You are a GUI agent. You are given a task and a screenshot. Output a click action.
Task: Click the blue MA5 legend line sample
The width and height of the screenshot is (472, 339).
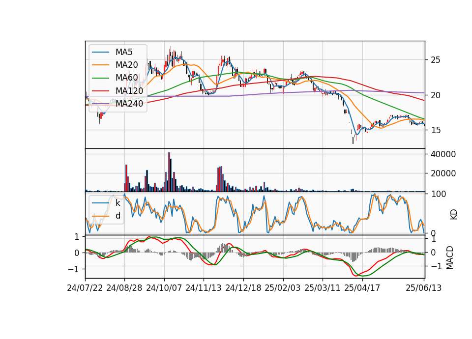(x=100, y=52)
